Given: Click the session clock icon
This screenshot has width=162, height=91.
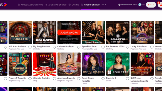Looking at the screenshot, I should (x=119, y=5).
